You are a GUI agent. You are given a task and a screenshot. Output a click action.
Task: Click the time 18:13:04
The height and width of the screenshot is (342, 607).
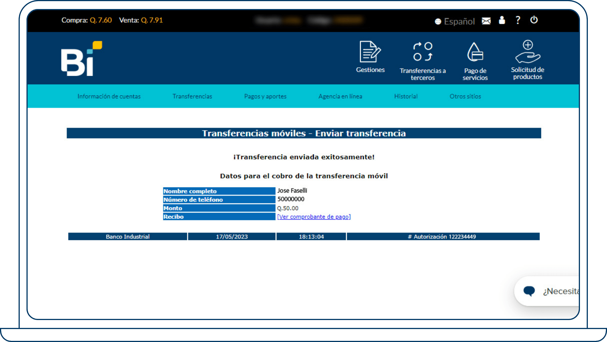click(311, 237)
